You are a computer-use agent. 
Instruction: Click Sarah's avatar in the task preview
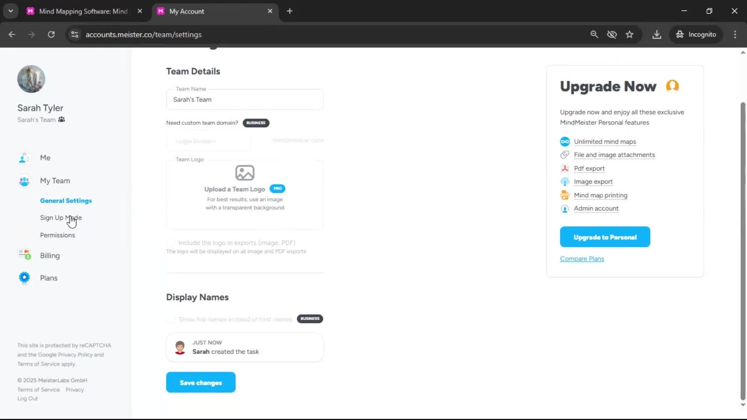point(180,347)
